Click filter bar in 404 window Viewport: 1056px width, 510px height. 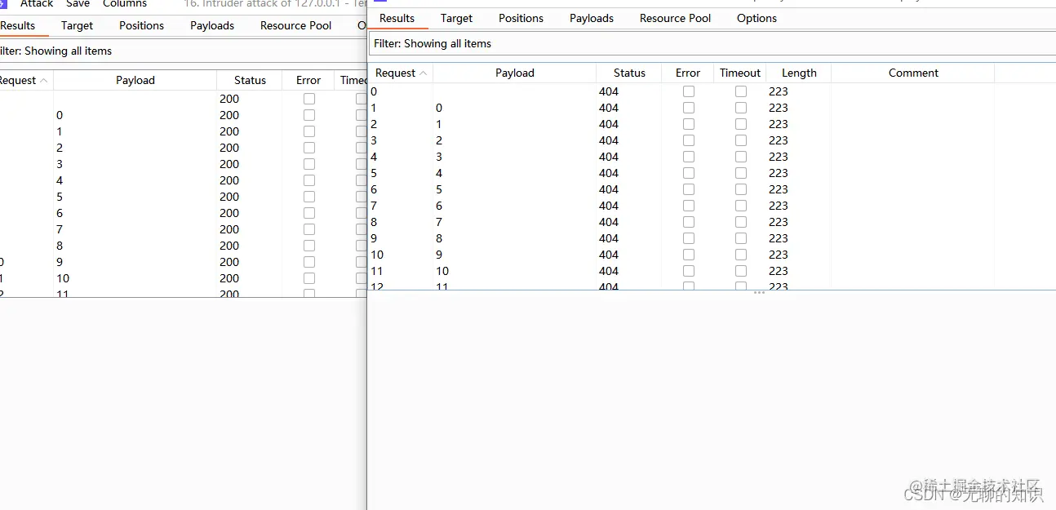coord(712,43)
